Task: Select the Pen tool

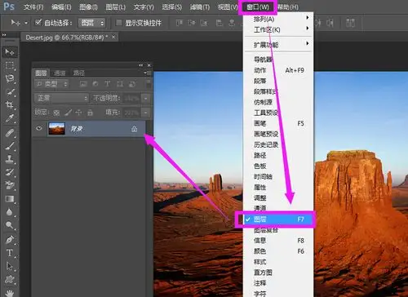Action: 10,240
